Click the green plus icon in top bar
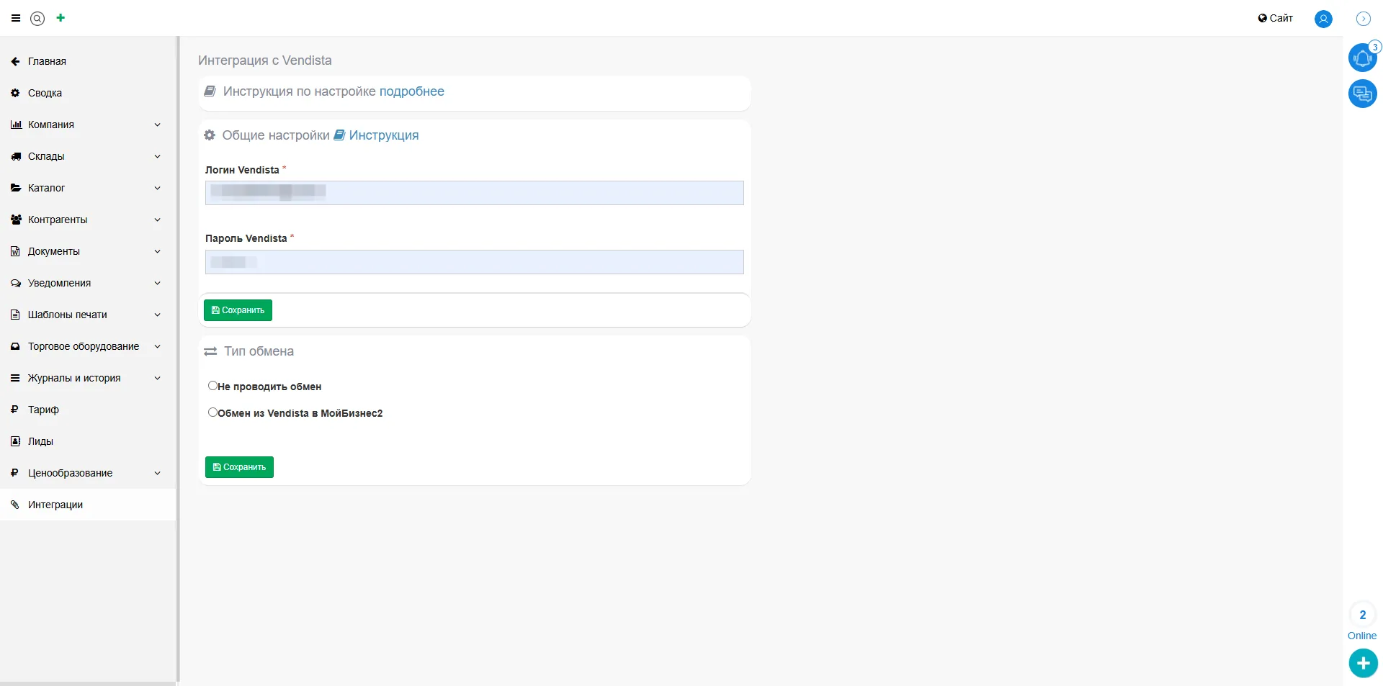This screenshot has width=1383, height=686. click(61, 18)
